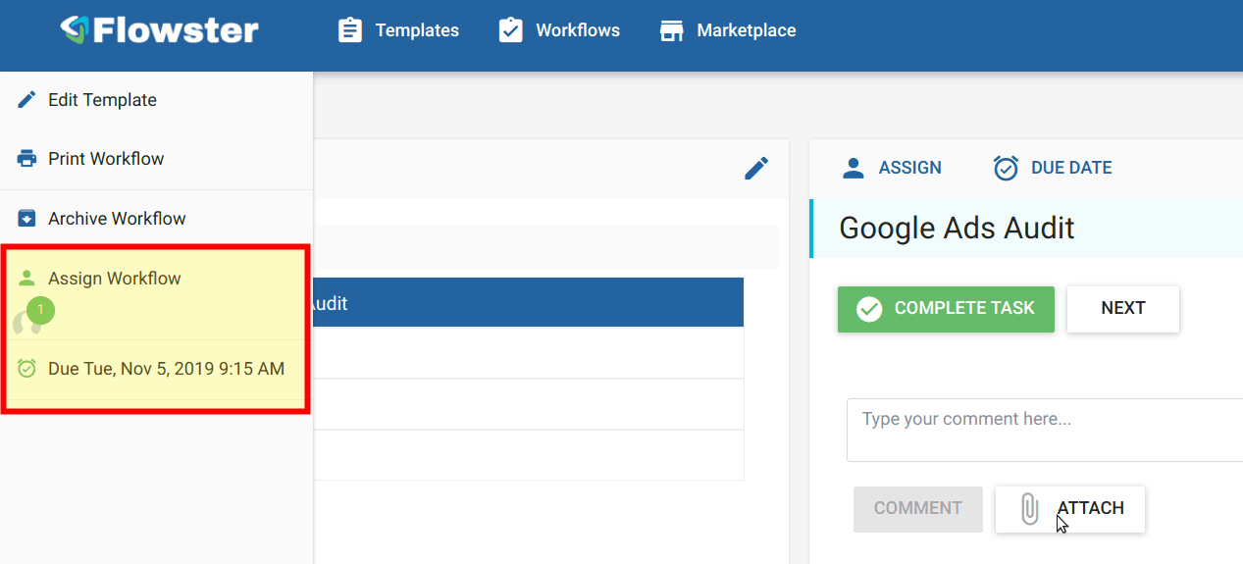Viewport: 1243px width, 564px height.
Task: Open the Templates menu item
Action: click(397, 30)
